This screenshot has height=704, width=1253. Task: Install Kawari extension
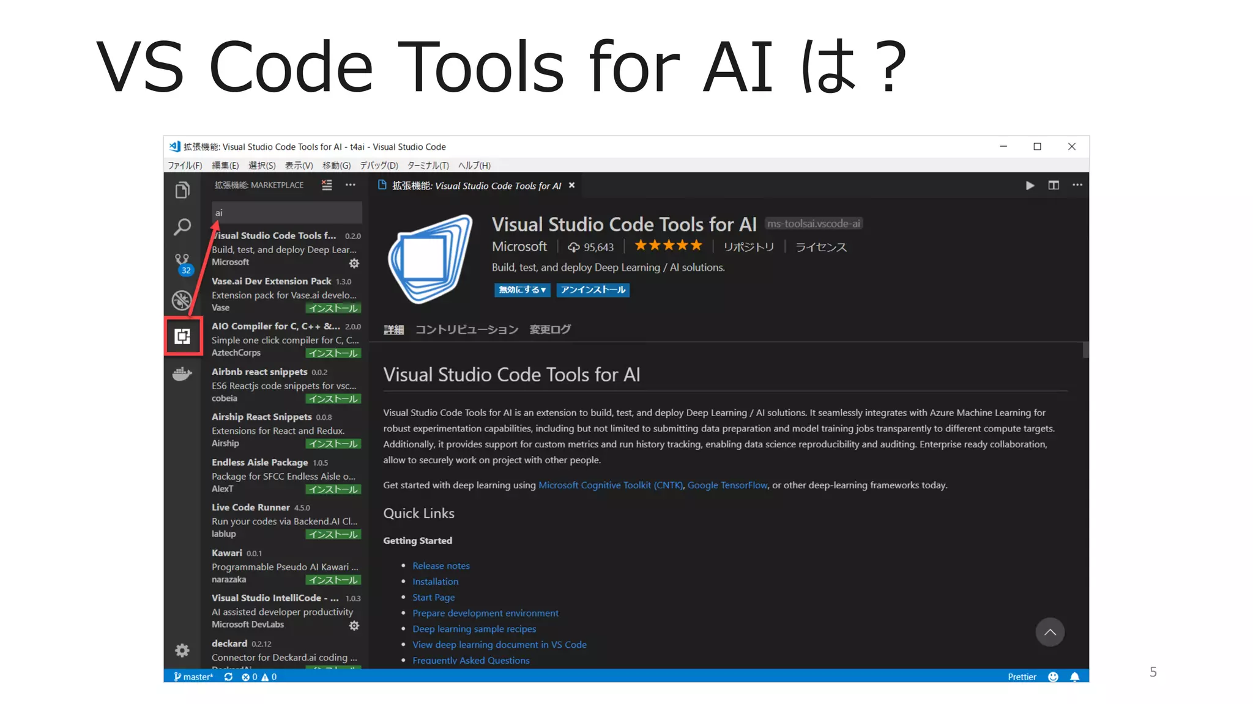point(333,580)
